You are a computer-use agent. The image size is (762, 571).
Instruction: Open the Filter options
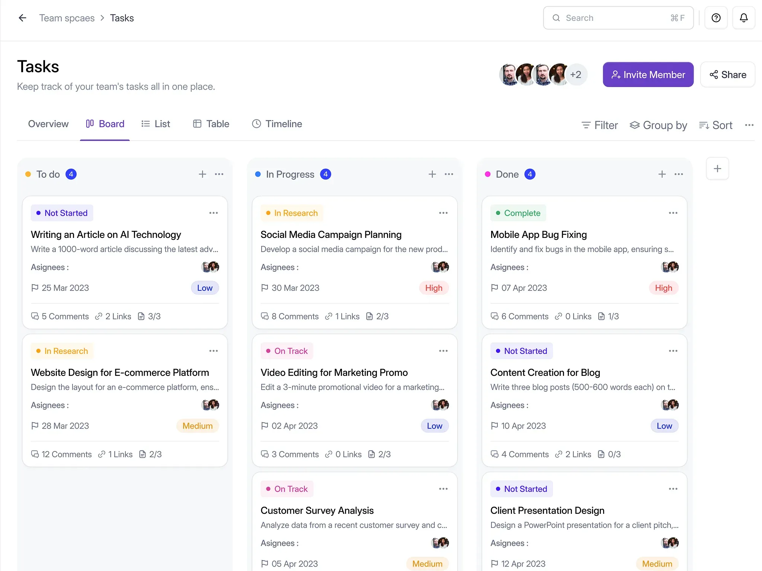tap(599, 125)
